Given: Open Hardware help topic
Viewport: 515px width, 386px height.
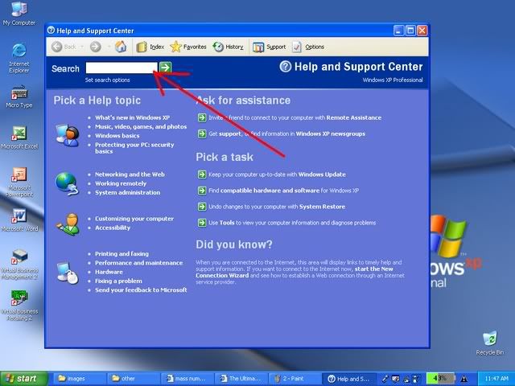Looking at the screenshot, I should click(109, 272).
